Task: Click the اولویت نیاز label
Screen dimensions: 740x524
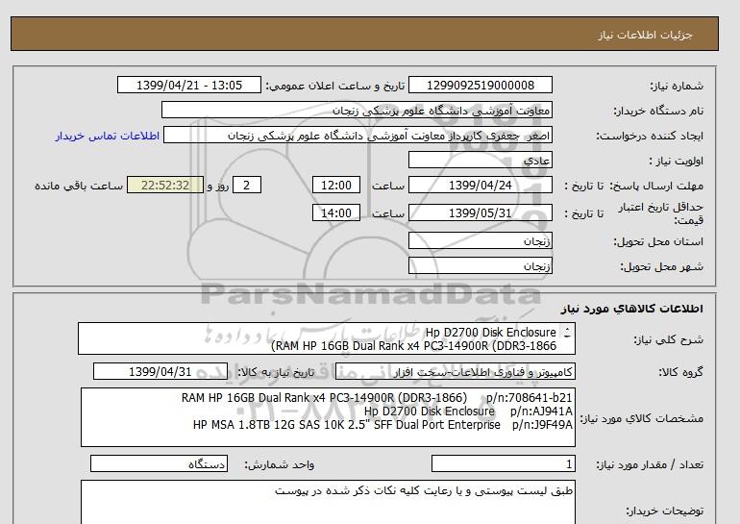Action: click(677, 161)
